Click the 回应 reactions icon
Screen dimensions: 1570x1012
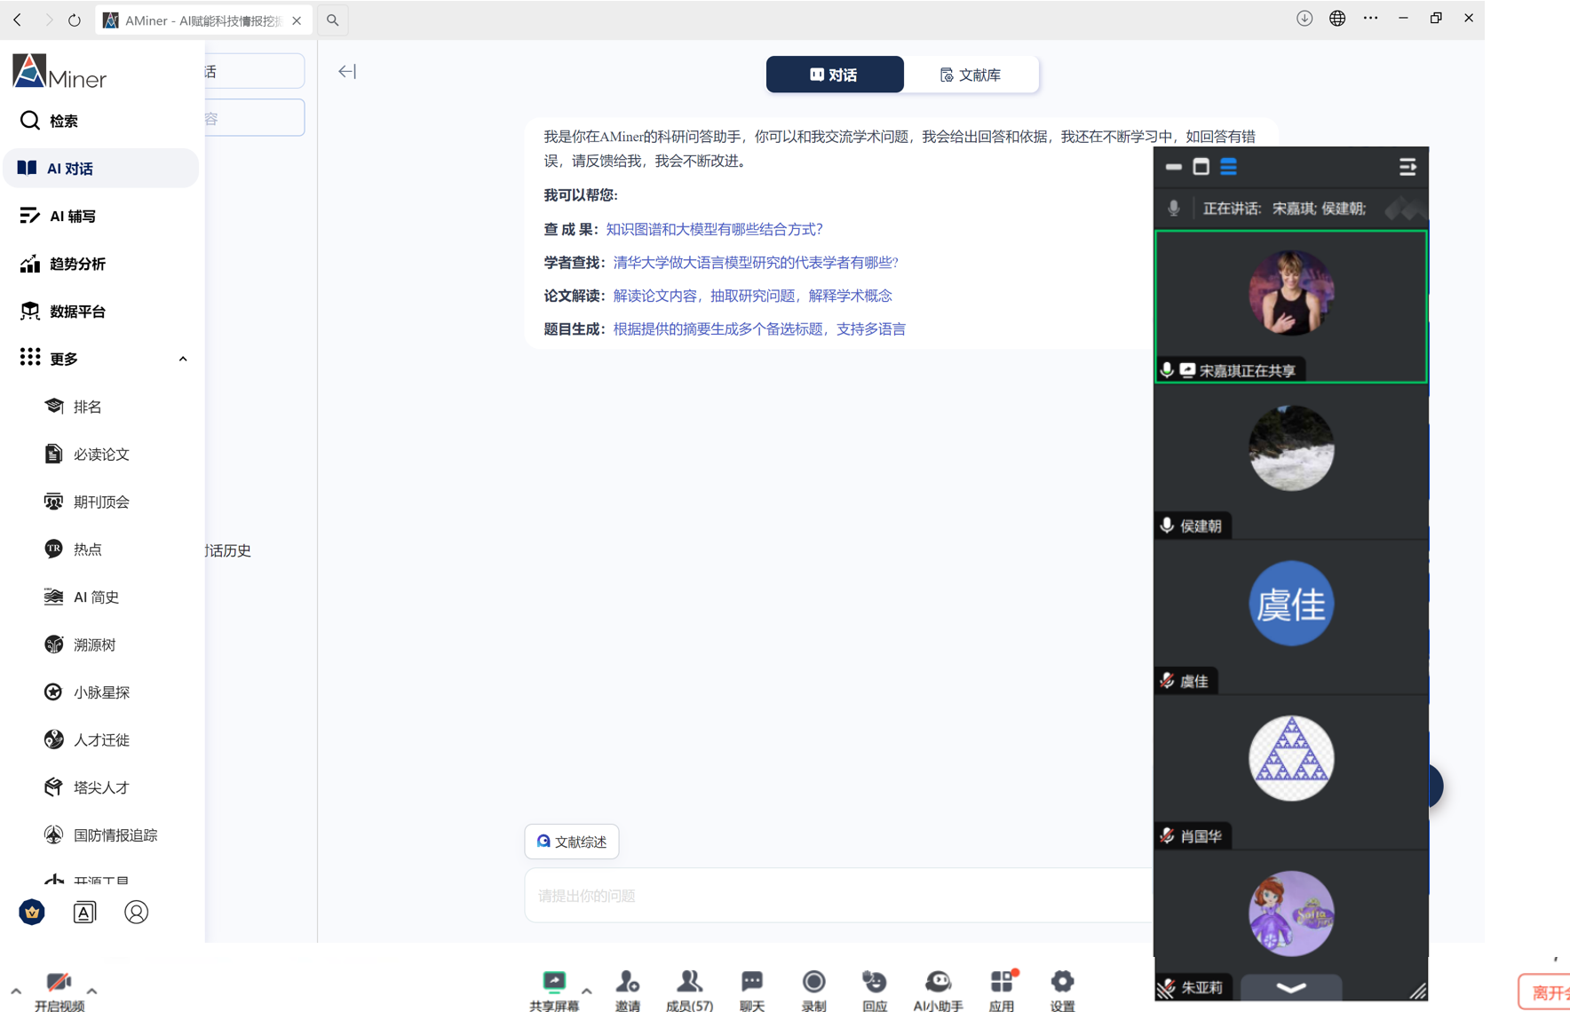point(875,982)
